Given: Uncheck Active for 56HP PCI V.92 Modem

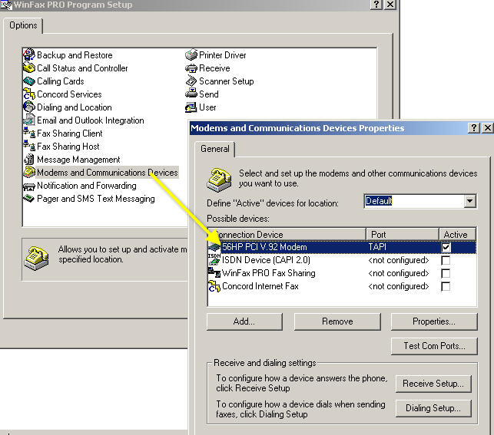Looking at the screenshot, I should [446, 247].
